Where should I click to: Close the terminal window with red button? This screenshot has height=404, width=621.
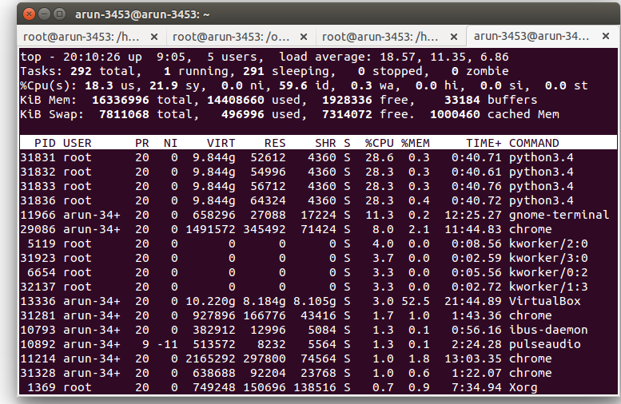pos(29,14)
